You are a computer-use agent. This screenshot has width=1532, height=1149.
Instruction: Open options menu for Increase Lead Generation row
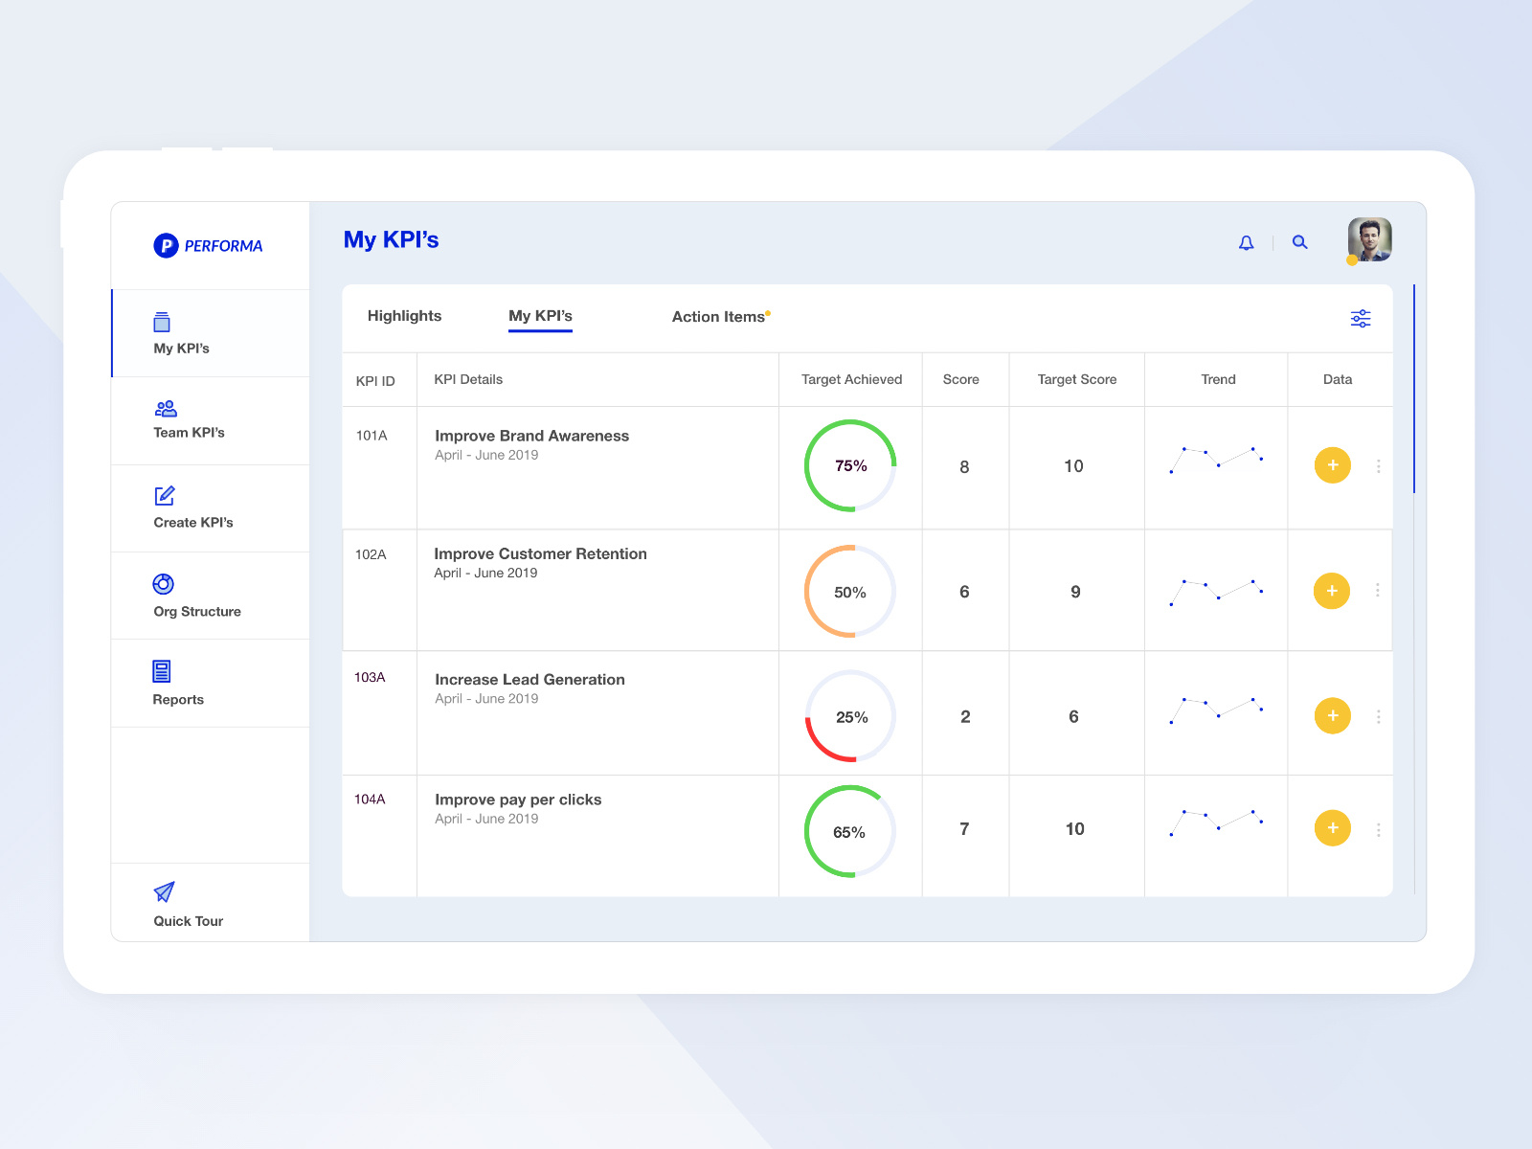tap(1379, 715)
